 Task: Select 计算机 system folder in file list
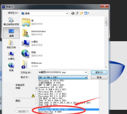[32, 43]
